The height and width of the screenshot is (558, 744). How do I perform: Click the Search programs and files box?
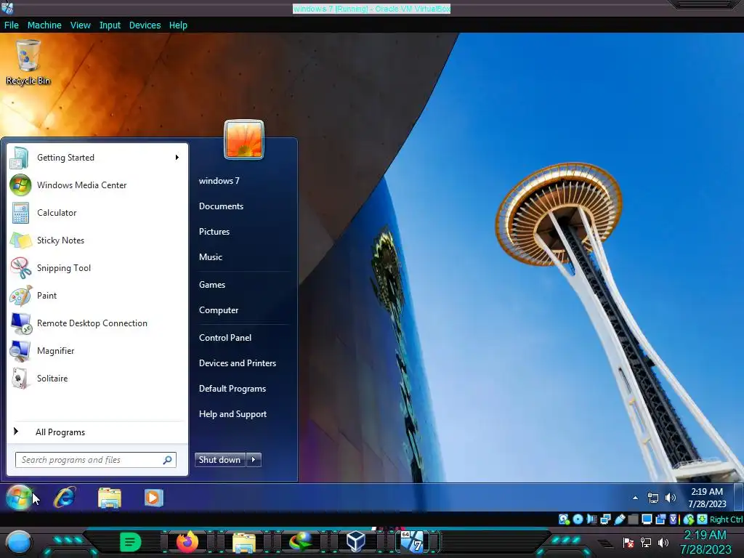pos(96,460)
